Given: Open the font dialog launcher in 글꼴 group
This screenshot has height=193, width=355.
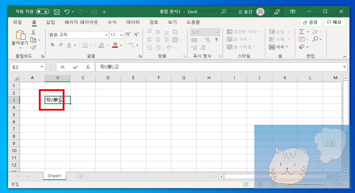Looking at the screenshot, I should [140, 56].
